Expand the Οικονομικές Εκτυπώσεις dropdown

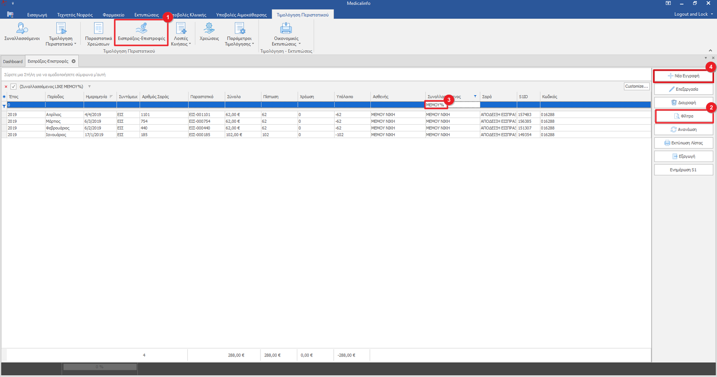coord(286,34)
